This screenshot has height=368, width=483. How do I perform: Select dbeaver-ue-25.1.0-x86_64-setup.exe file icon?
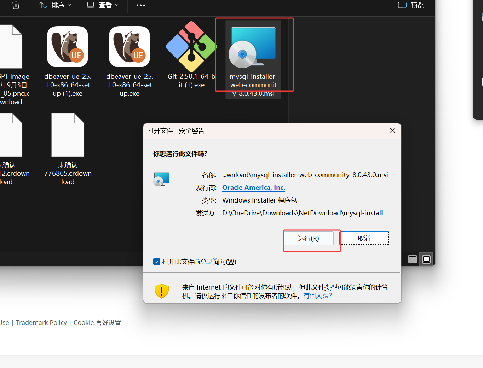click(130, 47)
